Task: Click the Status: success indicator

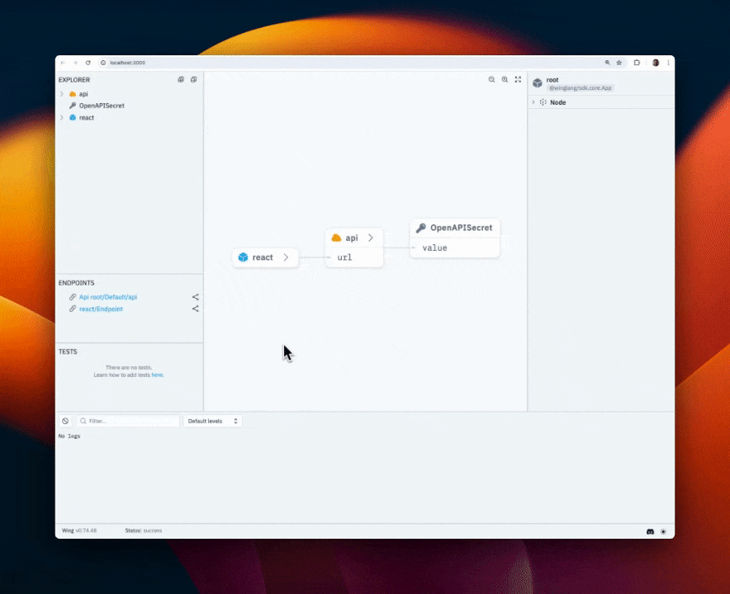Action: click(144, 530)
